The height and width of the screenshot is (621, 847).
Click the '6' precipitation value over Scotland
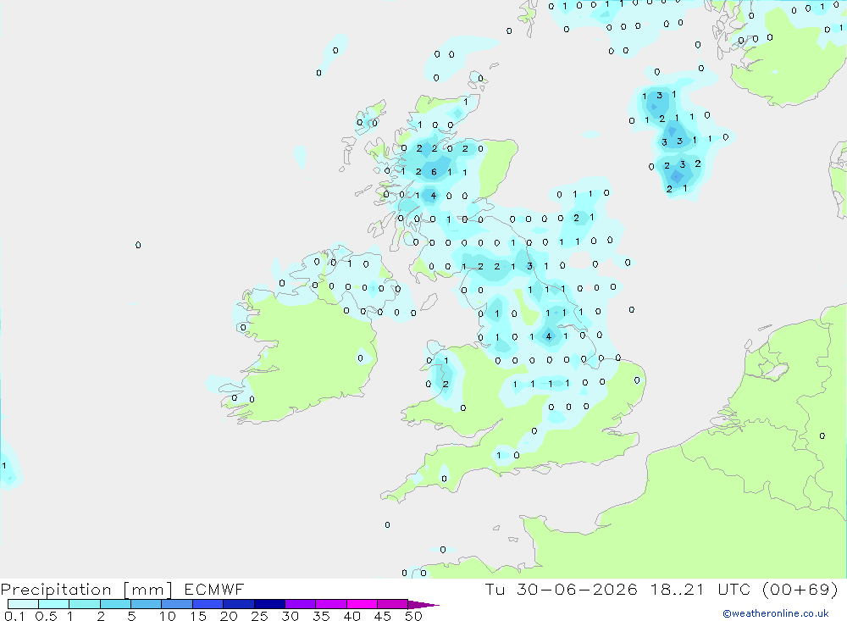coord(434,172)
